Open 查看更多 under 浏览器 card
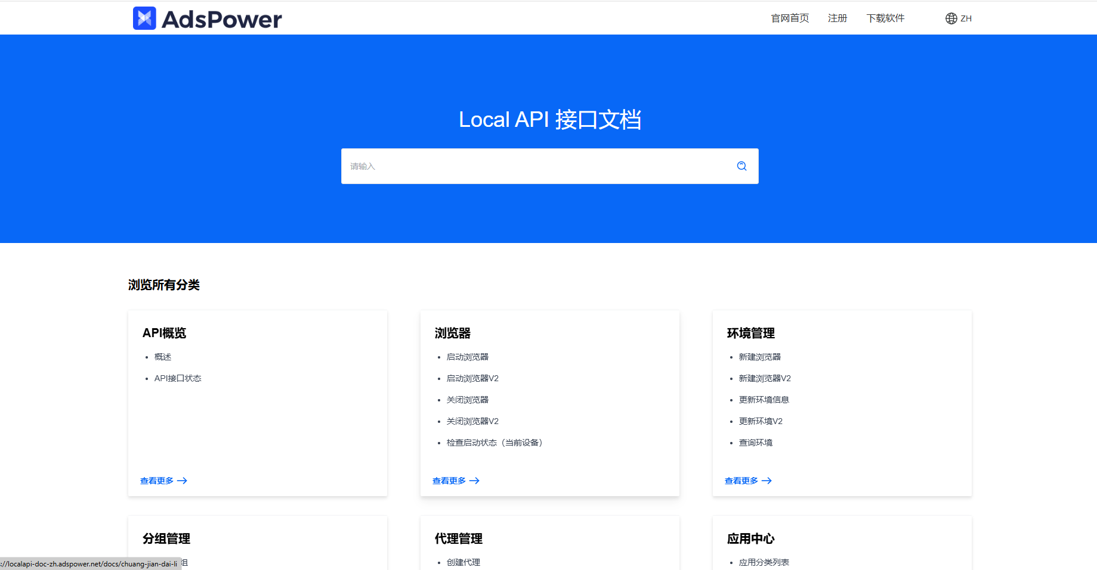Screen dimensions: 1097x570 (456, 481)
